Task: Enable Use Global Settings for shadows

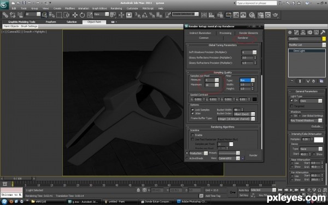Action: click(300, 116)
